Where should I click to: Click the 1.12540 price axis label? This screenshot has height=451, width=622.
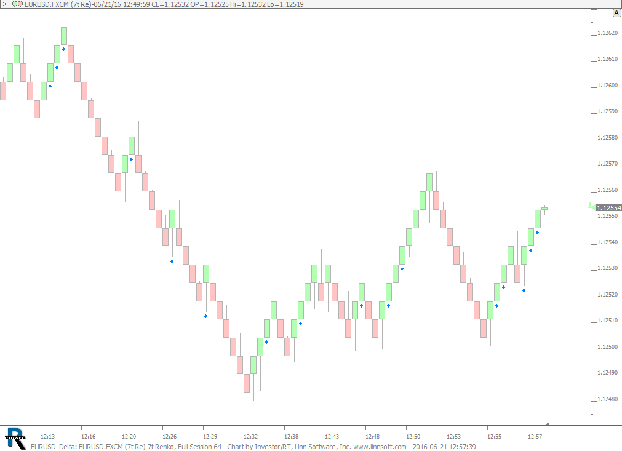pyautogui.click(x=607, y=242)
